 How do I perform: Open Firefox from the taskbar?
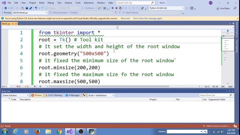[x=37, y=132]
